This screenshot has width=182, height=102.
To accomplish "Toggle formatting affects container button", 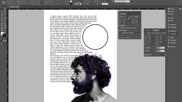I will pyautogui.click(x=2, y=39).
